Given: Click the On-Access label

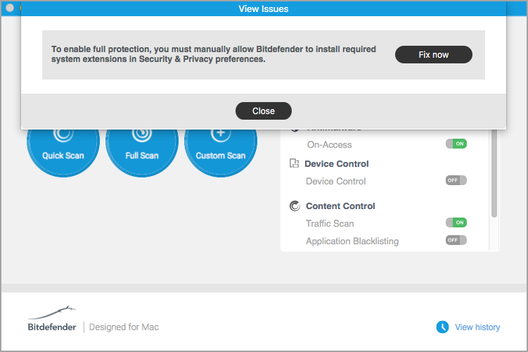Looking at the screenshot, I should pos(329,144).
